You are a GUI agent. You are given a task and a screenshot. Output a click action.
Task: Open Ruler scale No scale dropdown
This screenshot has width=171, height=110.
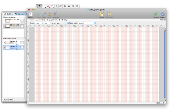click(87, 23)
